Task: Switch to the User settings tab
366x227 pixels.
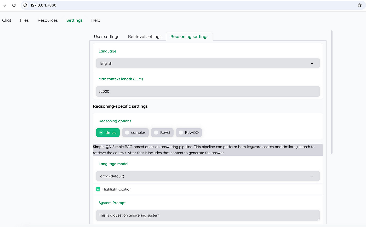Action: tap(106, 36)
